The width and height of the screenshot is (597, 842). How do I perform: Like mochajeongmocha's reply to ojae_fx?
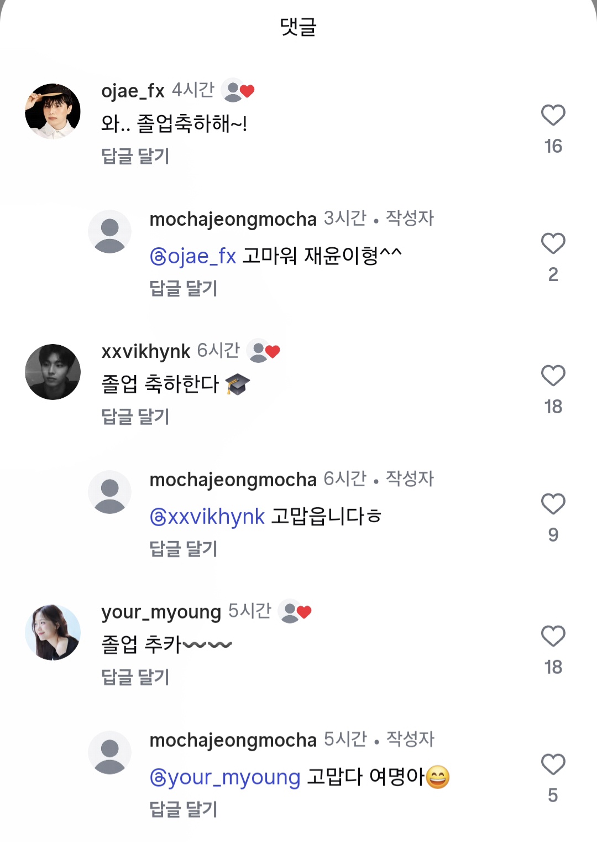tap(553, 243)
